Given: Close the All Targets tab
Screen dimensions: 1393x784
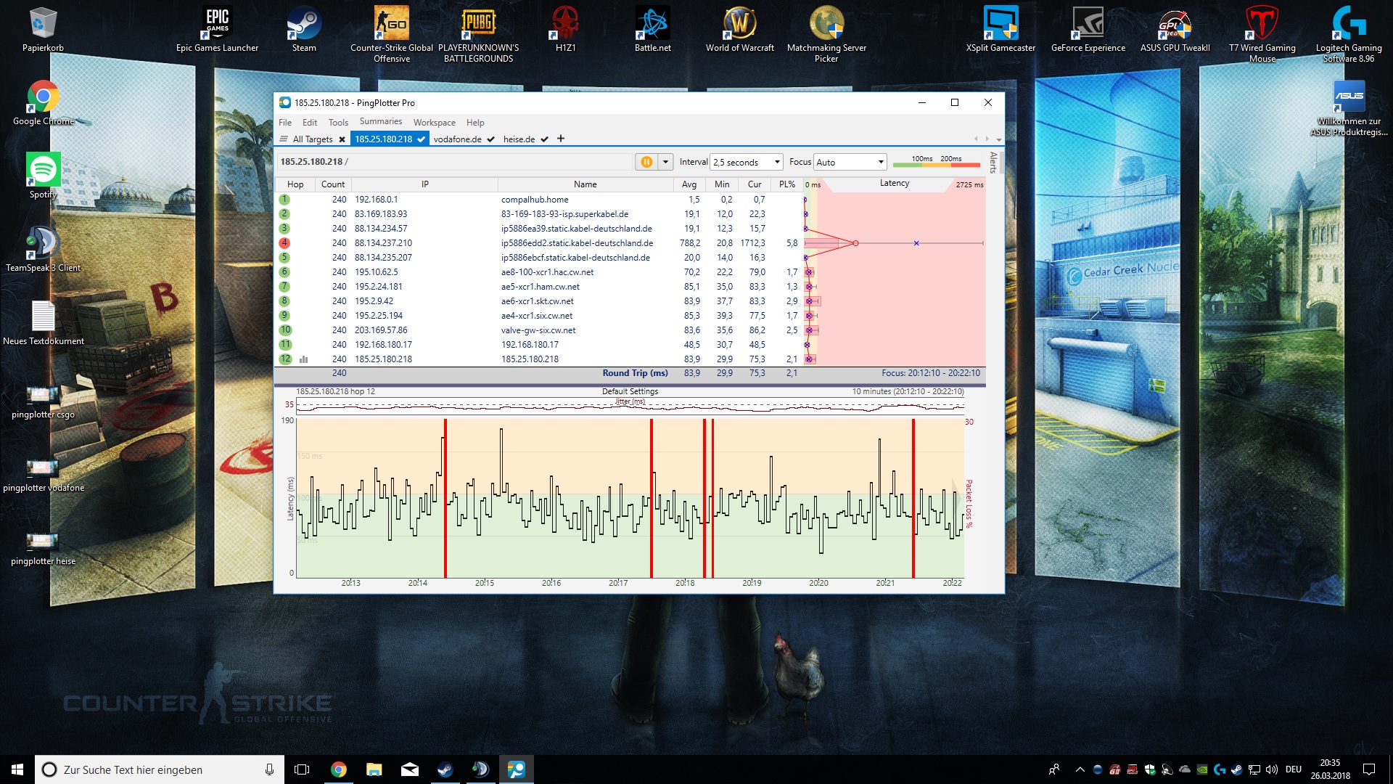Looking at the screenshot, I should [342, 139].
